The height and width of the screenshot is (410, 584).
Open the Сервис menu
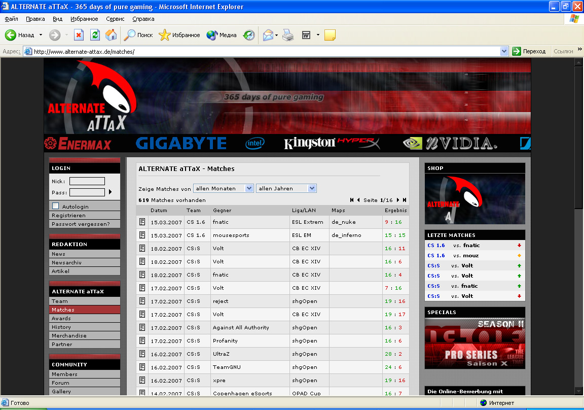[115, 19]
